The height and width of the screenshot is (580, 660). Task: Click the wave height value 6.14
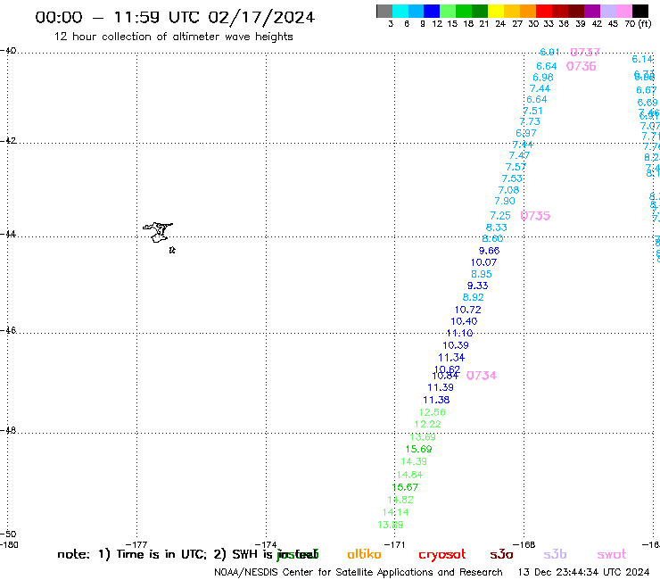(642, 60)
